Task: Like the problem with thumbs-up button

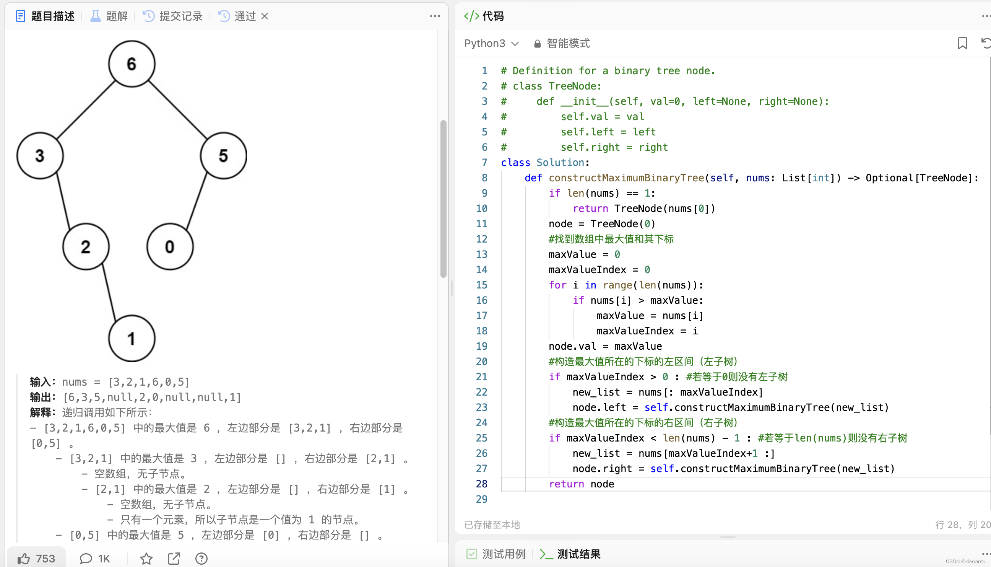Action: click(x=36, y=559)
